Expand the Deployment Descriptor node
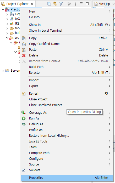Viewport: 115px width, 183px height. [7, 14]
